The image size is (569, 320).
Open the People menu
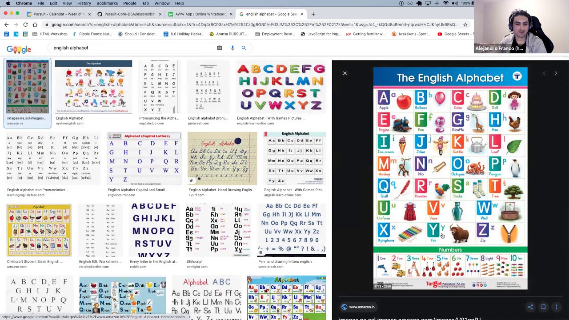pos(130,3)
